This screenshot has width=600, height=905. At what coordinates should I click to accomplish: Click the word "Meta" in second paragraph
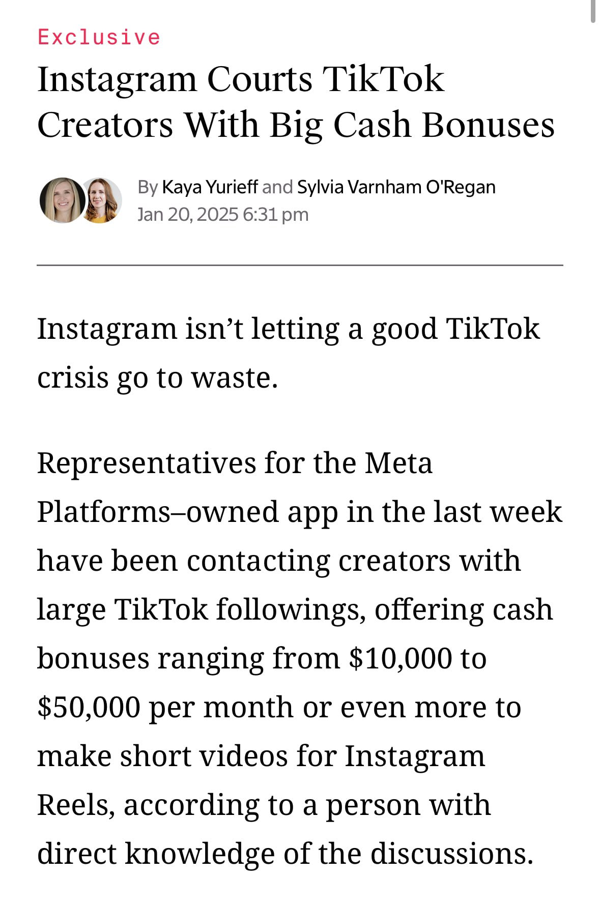(x=398, y=463)
